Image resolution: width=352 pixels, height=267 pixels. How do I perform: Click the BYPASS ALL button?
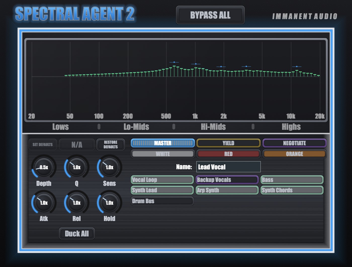click(x=210, y=15)
